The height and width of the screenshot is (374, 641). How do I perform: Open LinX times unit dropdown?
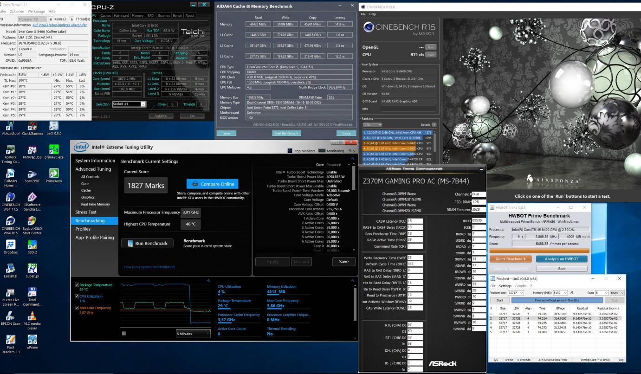point(617,293)
